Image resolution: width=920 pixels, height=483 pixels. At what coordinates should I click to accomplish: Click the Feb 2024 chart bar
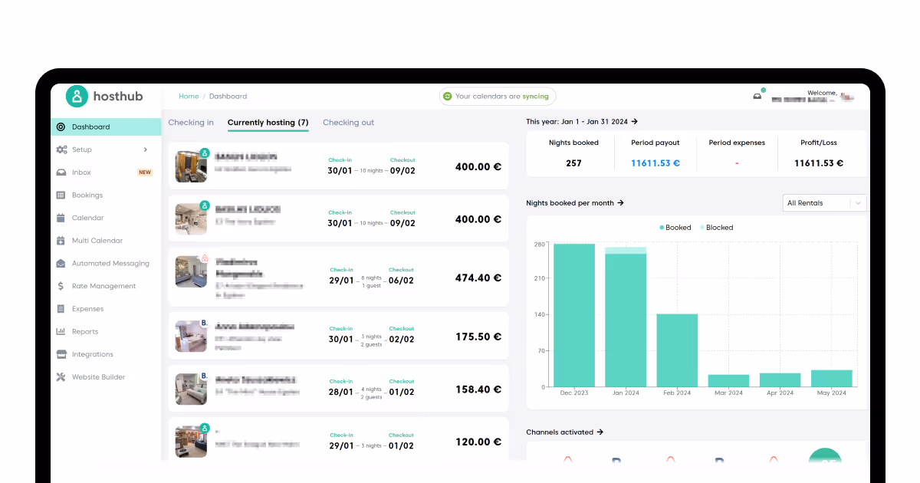tap(677, 350)
